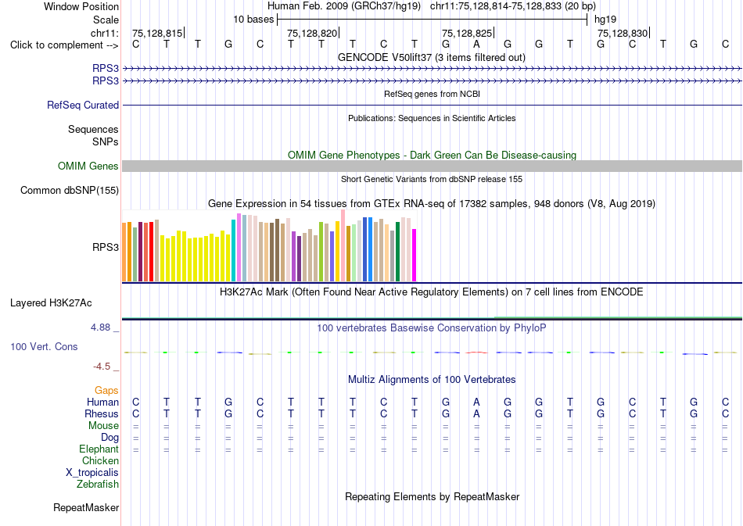This screenshot has width=743, height=526.
Task: Select the Rhesus species label
Action: tap(102, 413)
